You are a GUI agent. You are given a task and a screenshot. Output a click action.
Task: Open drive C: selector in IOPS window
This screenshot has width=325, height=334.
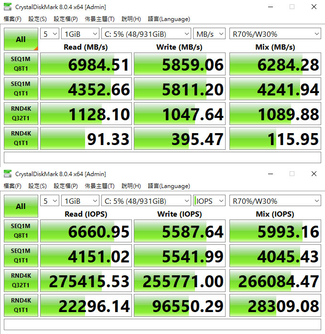pyautogui.click(x=146, y=201)
